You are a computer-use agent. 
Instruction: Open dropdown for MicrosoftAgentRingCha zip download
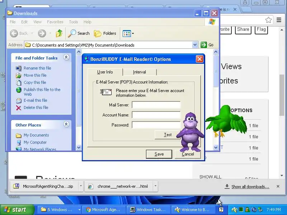tap(81, 186)
